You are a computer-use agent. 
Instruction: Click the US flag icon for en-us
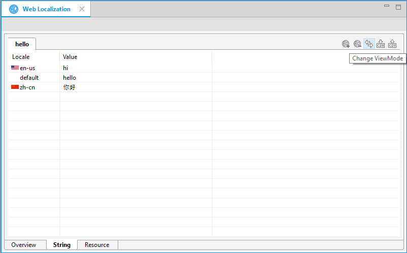[15, 68]
